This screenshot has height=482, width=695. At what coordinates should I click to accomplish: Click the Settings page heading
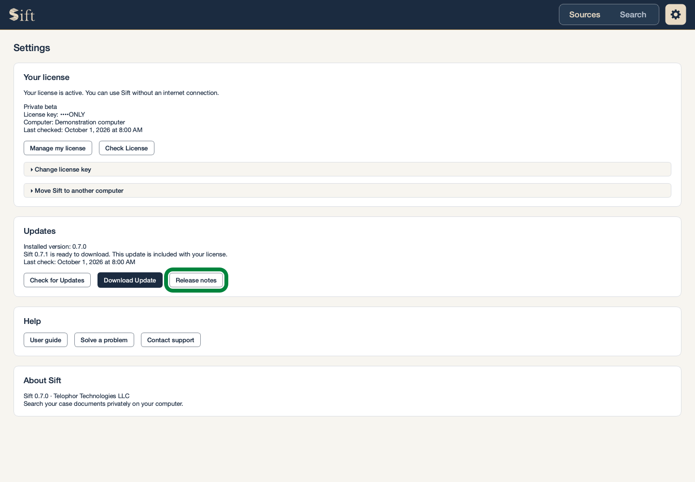click(x=32, y=48)
